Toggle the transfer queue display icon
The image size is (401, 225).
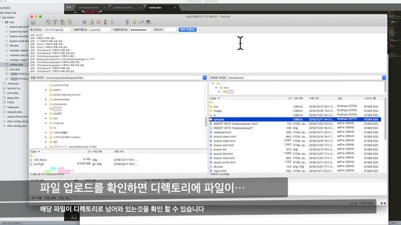69,22
